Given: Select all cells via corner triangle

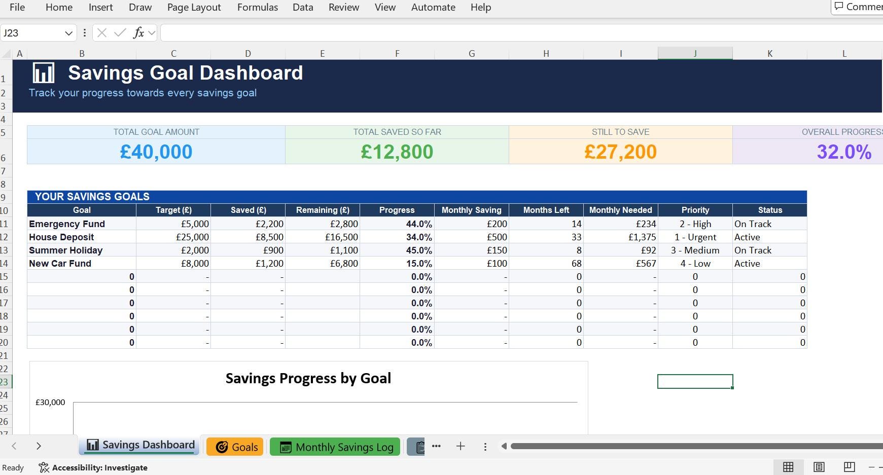Looking at the screenshot, I should (x=6, y=54).
